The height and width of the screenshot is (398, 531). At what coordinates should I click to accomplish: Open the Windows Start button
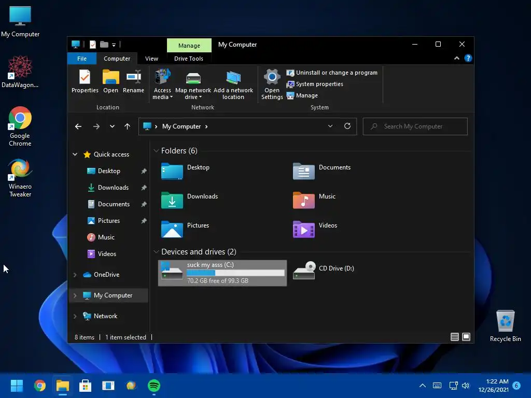[17, 386]
